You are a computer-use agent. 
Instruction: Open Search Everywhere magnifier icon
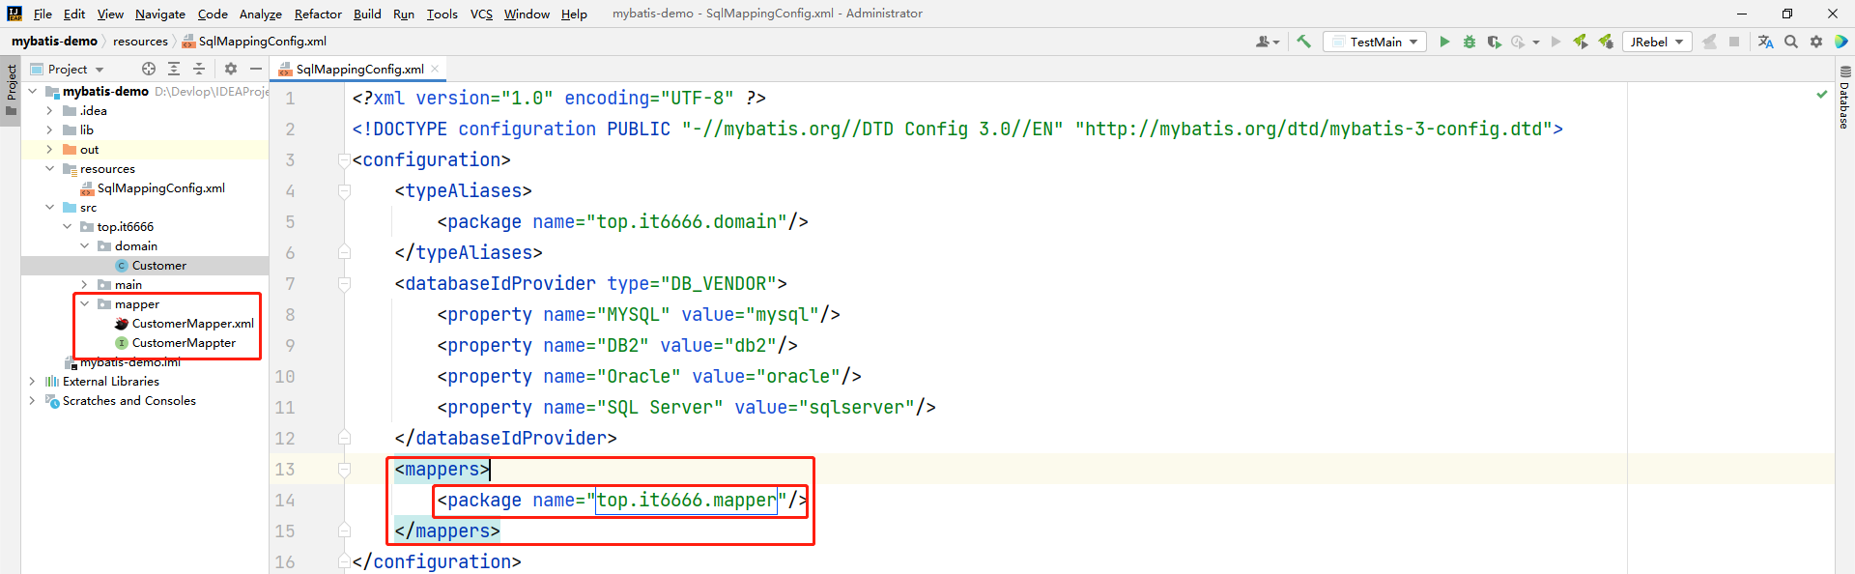1791,42
